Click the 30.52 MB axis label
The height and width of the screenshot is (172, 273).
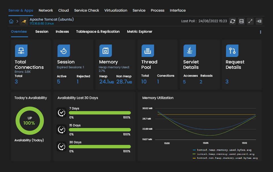(147, 108)
